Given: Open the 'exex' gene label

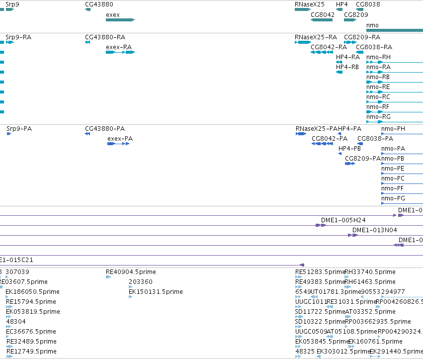Looking at the screenshot, I should tap(113, 15).
